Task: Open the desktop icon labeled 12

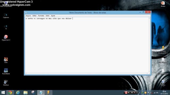Action: (6, 27)
